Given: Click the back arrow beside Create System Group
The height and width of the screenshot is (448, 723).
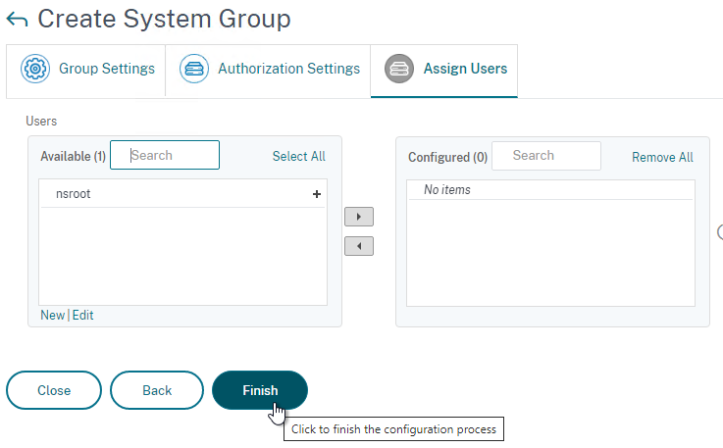Looking at the screenshot, I should pyautogui.click(x=17, y=20).
